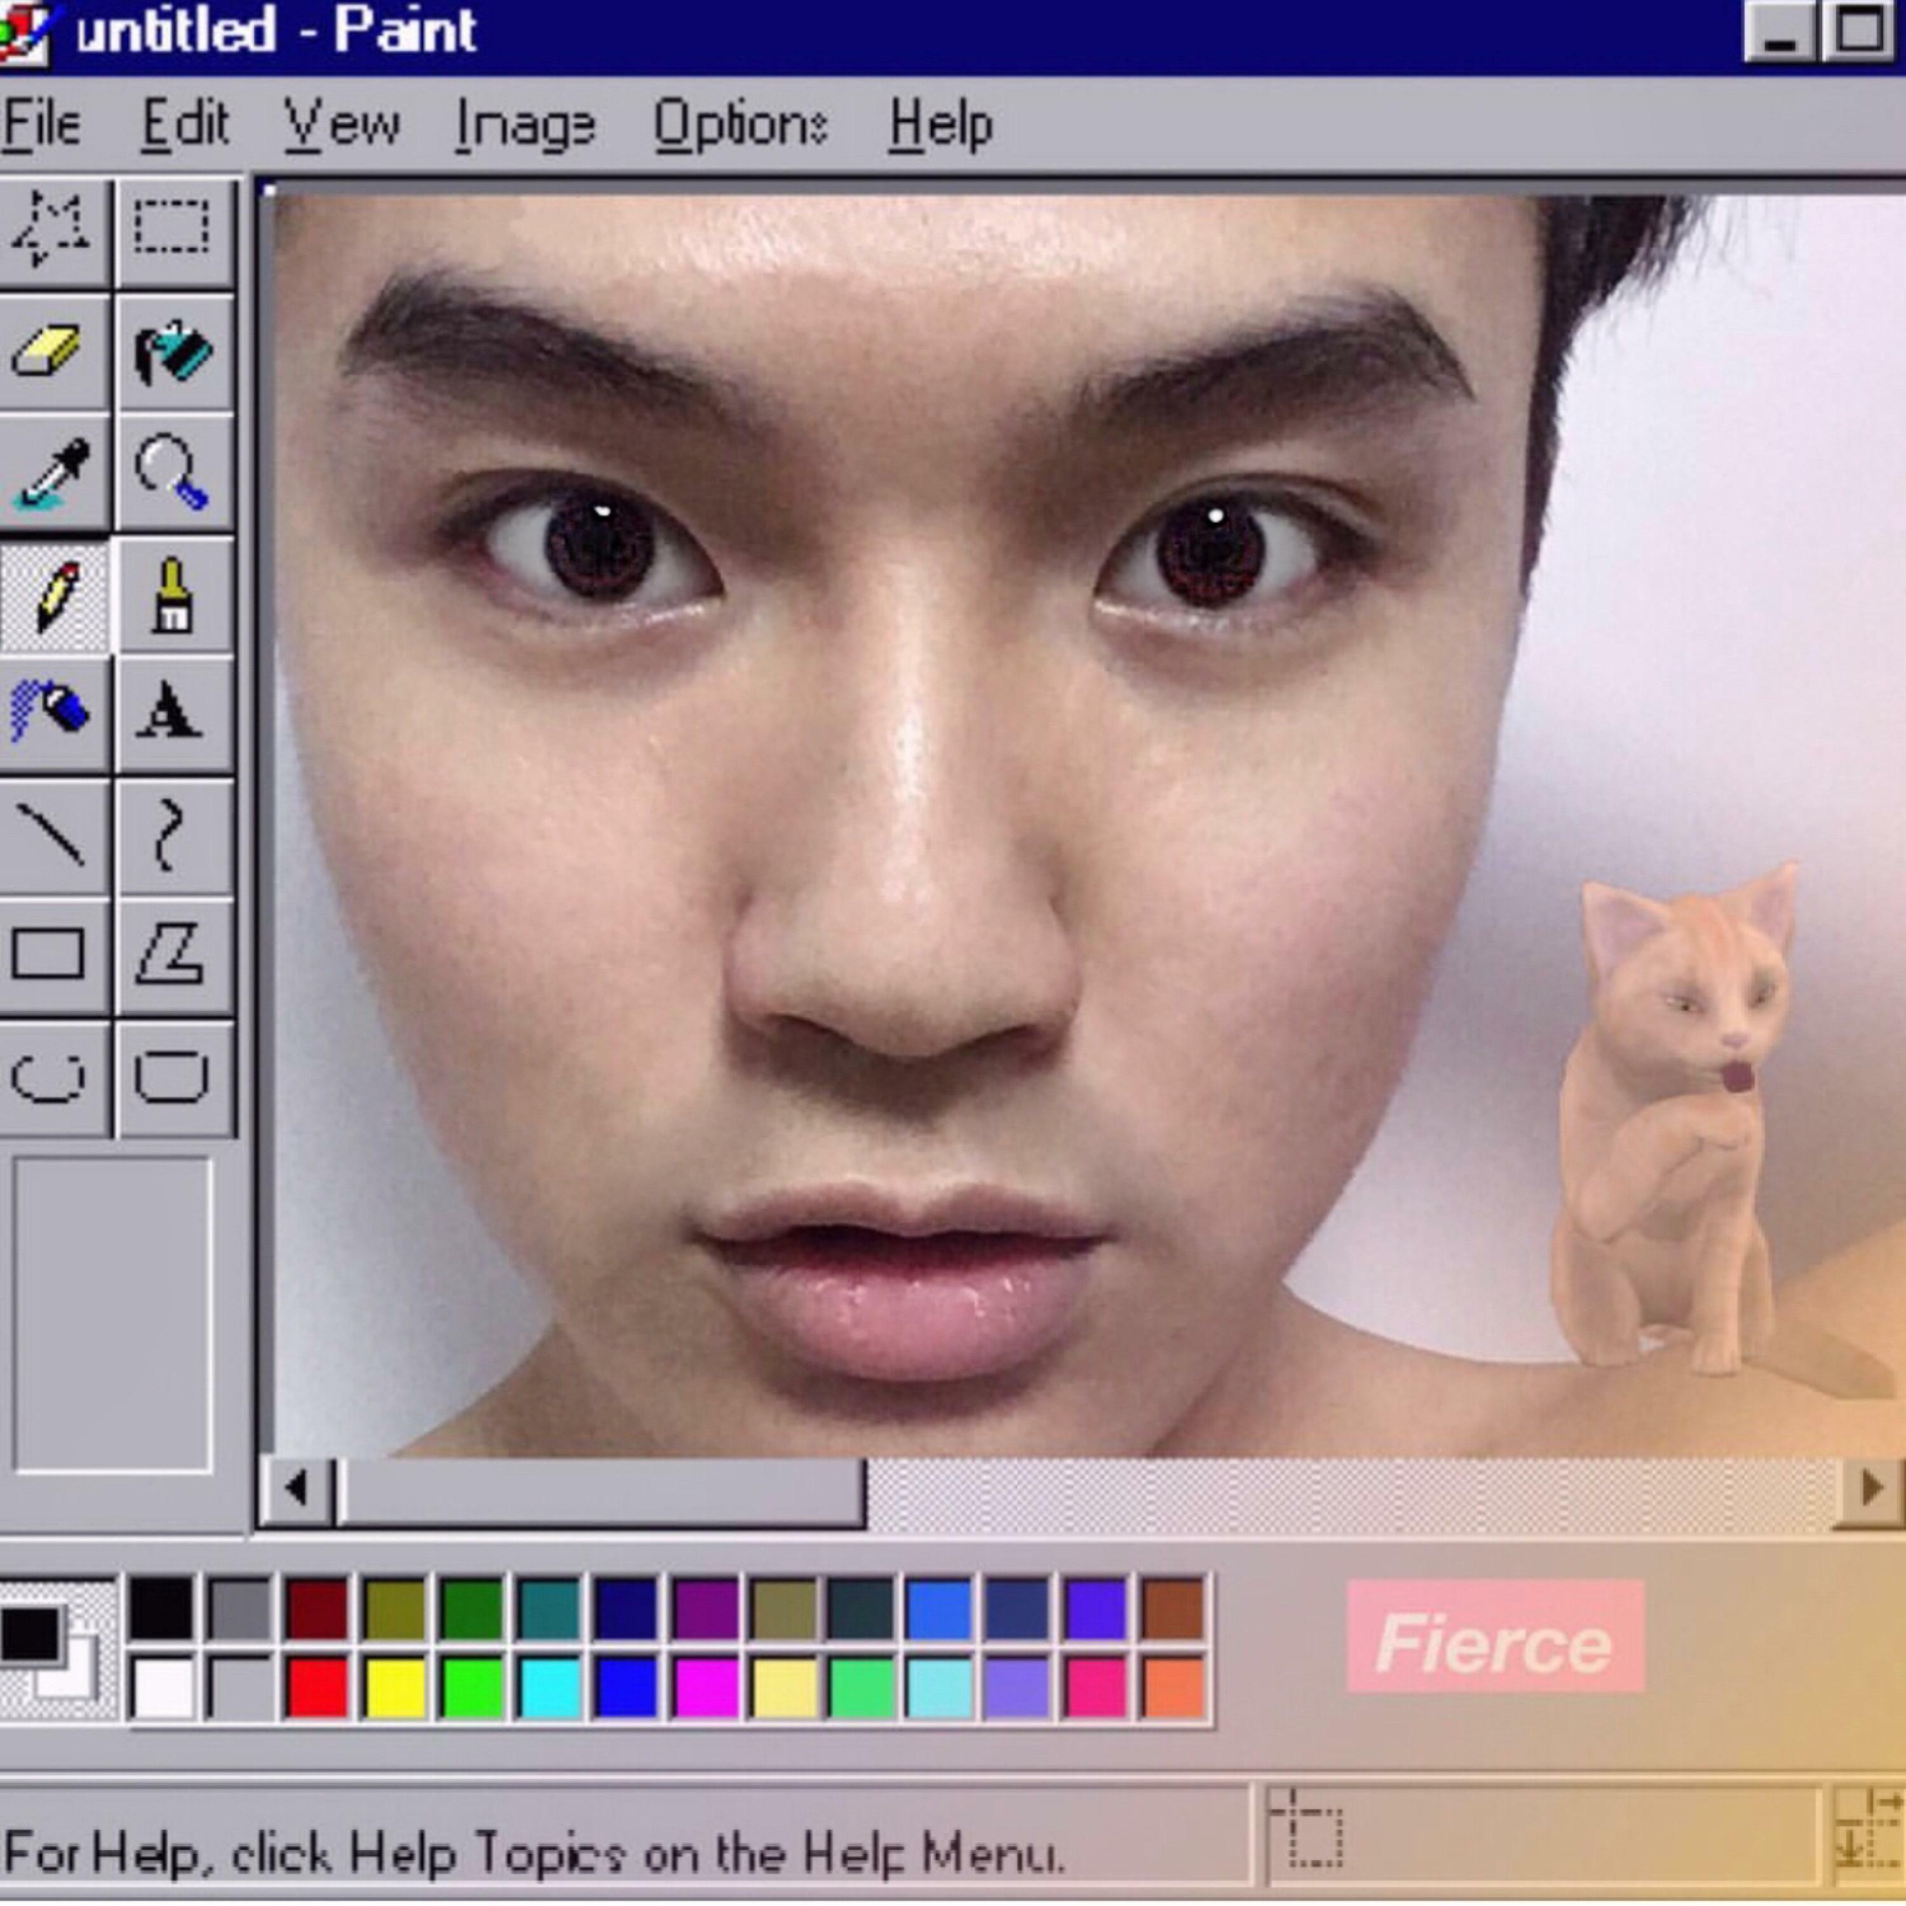Viewport: 1906px width, 1906px height.
Task: Click the scroll left arrow
Action: (x=297, y=1490)
